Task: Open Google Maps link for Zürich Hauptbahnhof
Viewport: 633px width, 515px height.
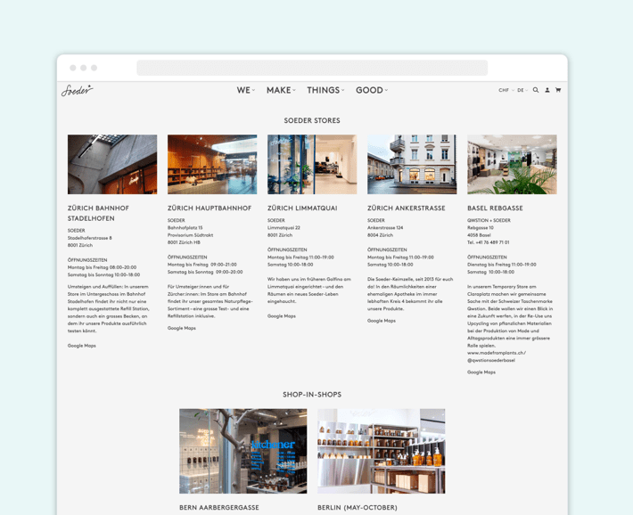Action: click(x=182, y=328)
